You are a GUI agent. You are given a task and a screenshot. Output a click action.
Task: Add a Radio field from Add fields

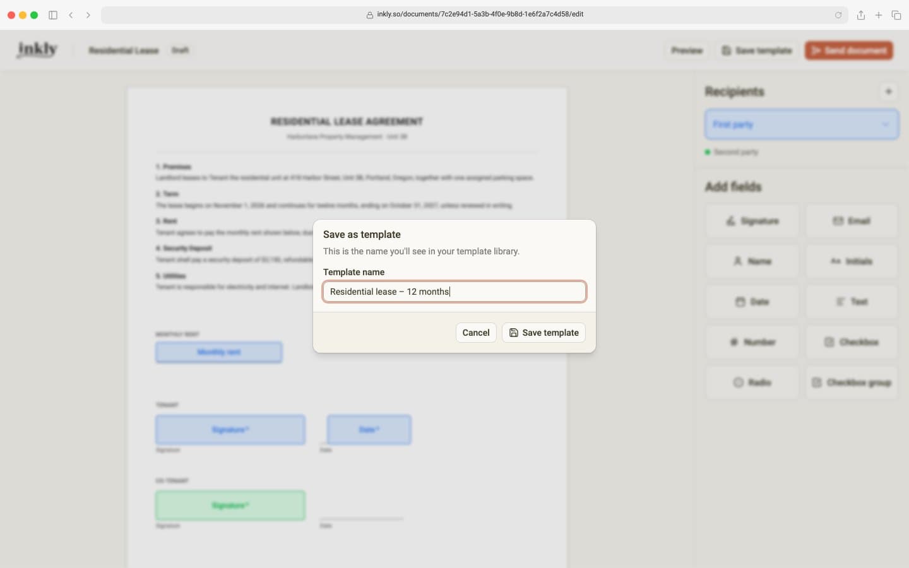click(x=752, y=382)
